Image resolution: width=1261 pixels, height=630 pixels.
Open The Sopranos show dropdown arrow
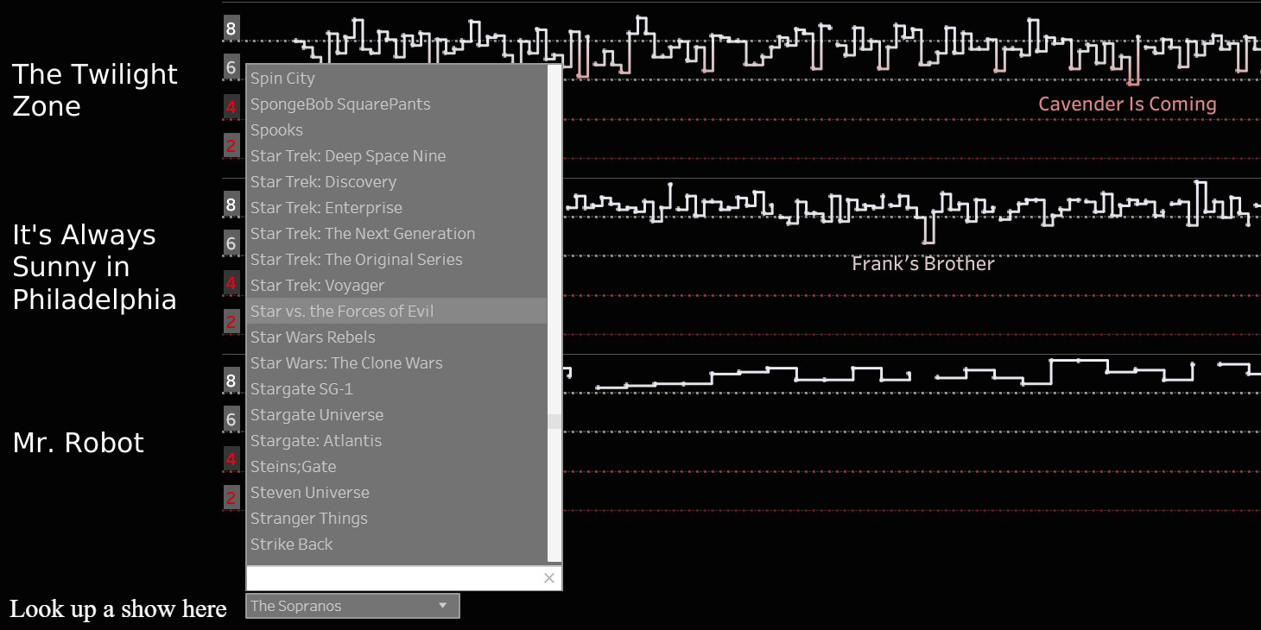tap(443, 606)
